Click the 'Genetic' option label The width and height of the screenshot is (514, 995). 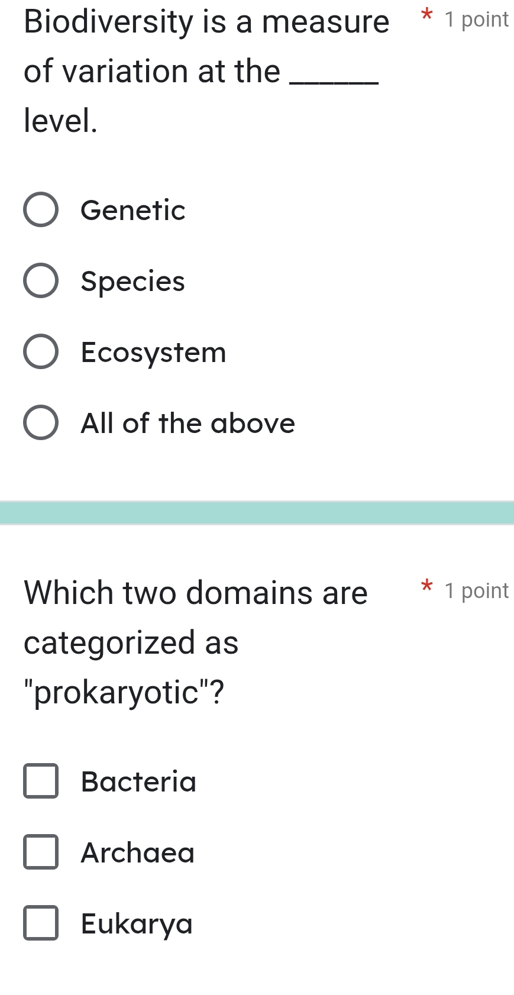pos(133,210)
